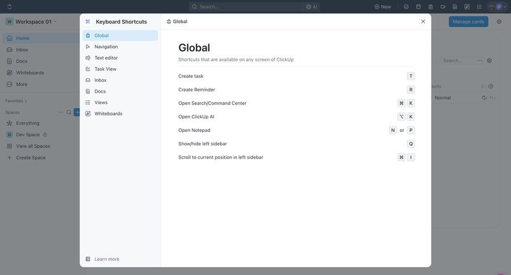Close the Keyboard Shortcuts dialog

423,22
